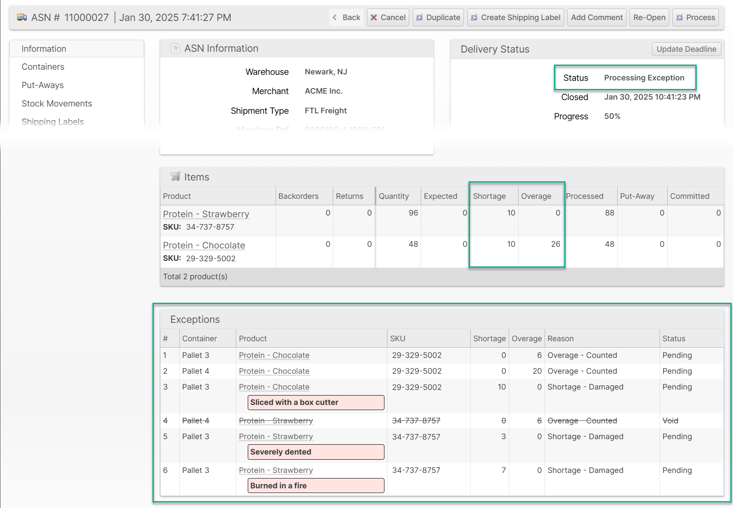Click the Items cart icon
This screenshot has width=733, height=508.
click(175, 177)
